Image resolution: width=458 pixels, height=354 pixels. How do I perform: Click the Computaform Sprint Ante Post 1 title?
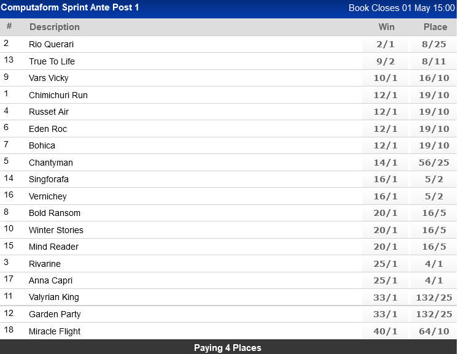point(70,7)
